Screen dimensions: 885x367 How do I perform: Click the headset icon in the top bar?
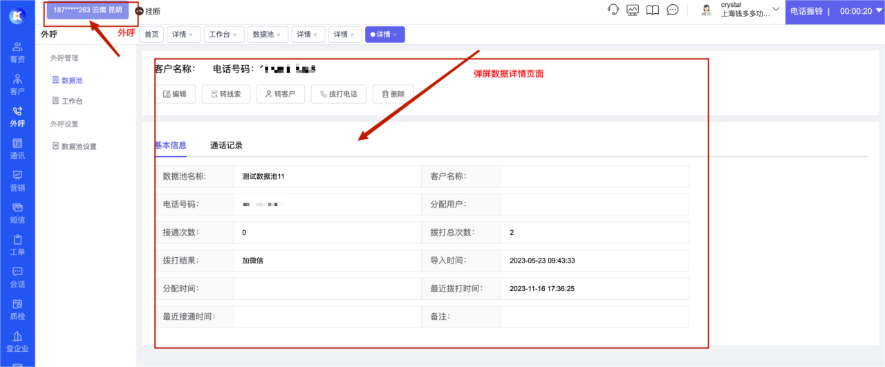coord(613,10)
